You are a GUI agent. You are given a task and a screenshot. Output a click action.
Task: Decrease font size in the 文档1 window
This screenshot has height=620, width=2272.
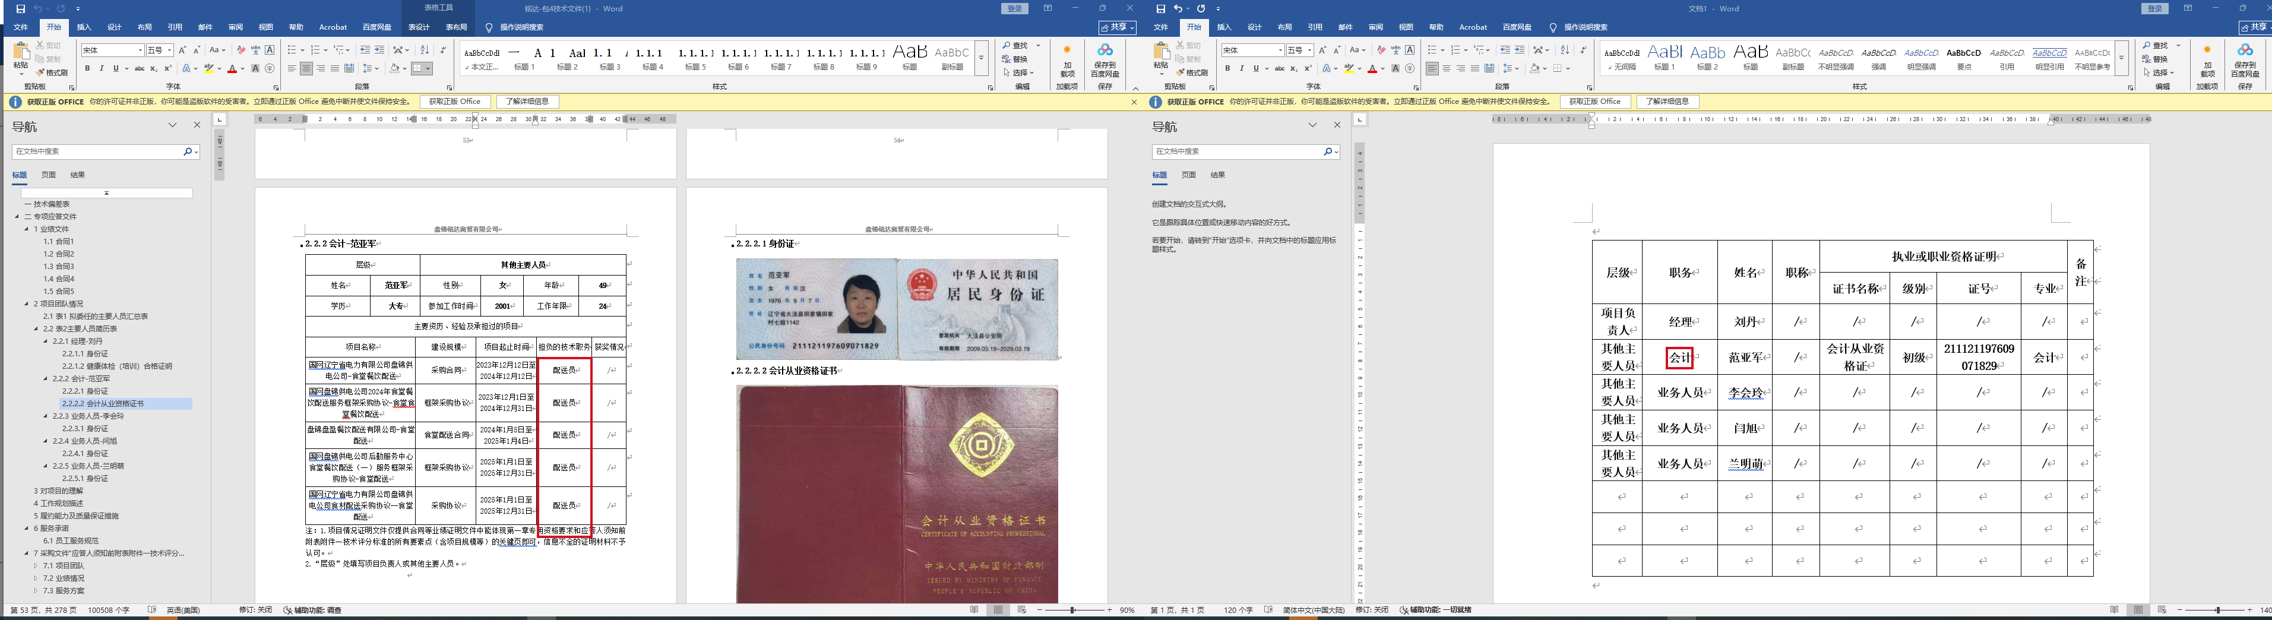(1337, 50)
